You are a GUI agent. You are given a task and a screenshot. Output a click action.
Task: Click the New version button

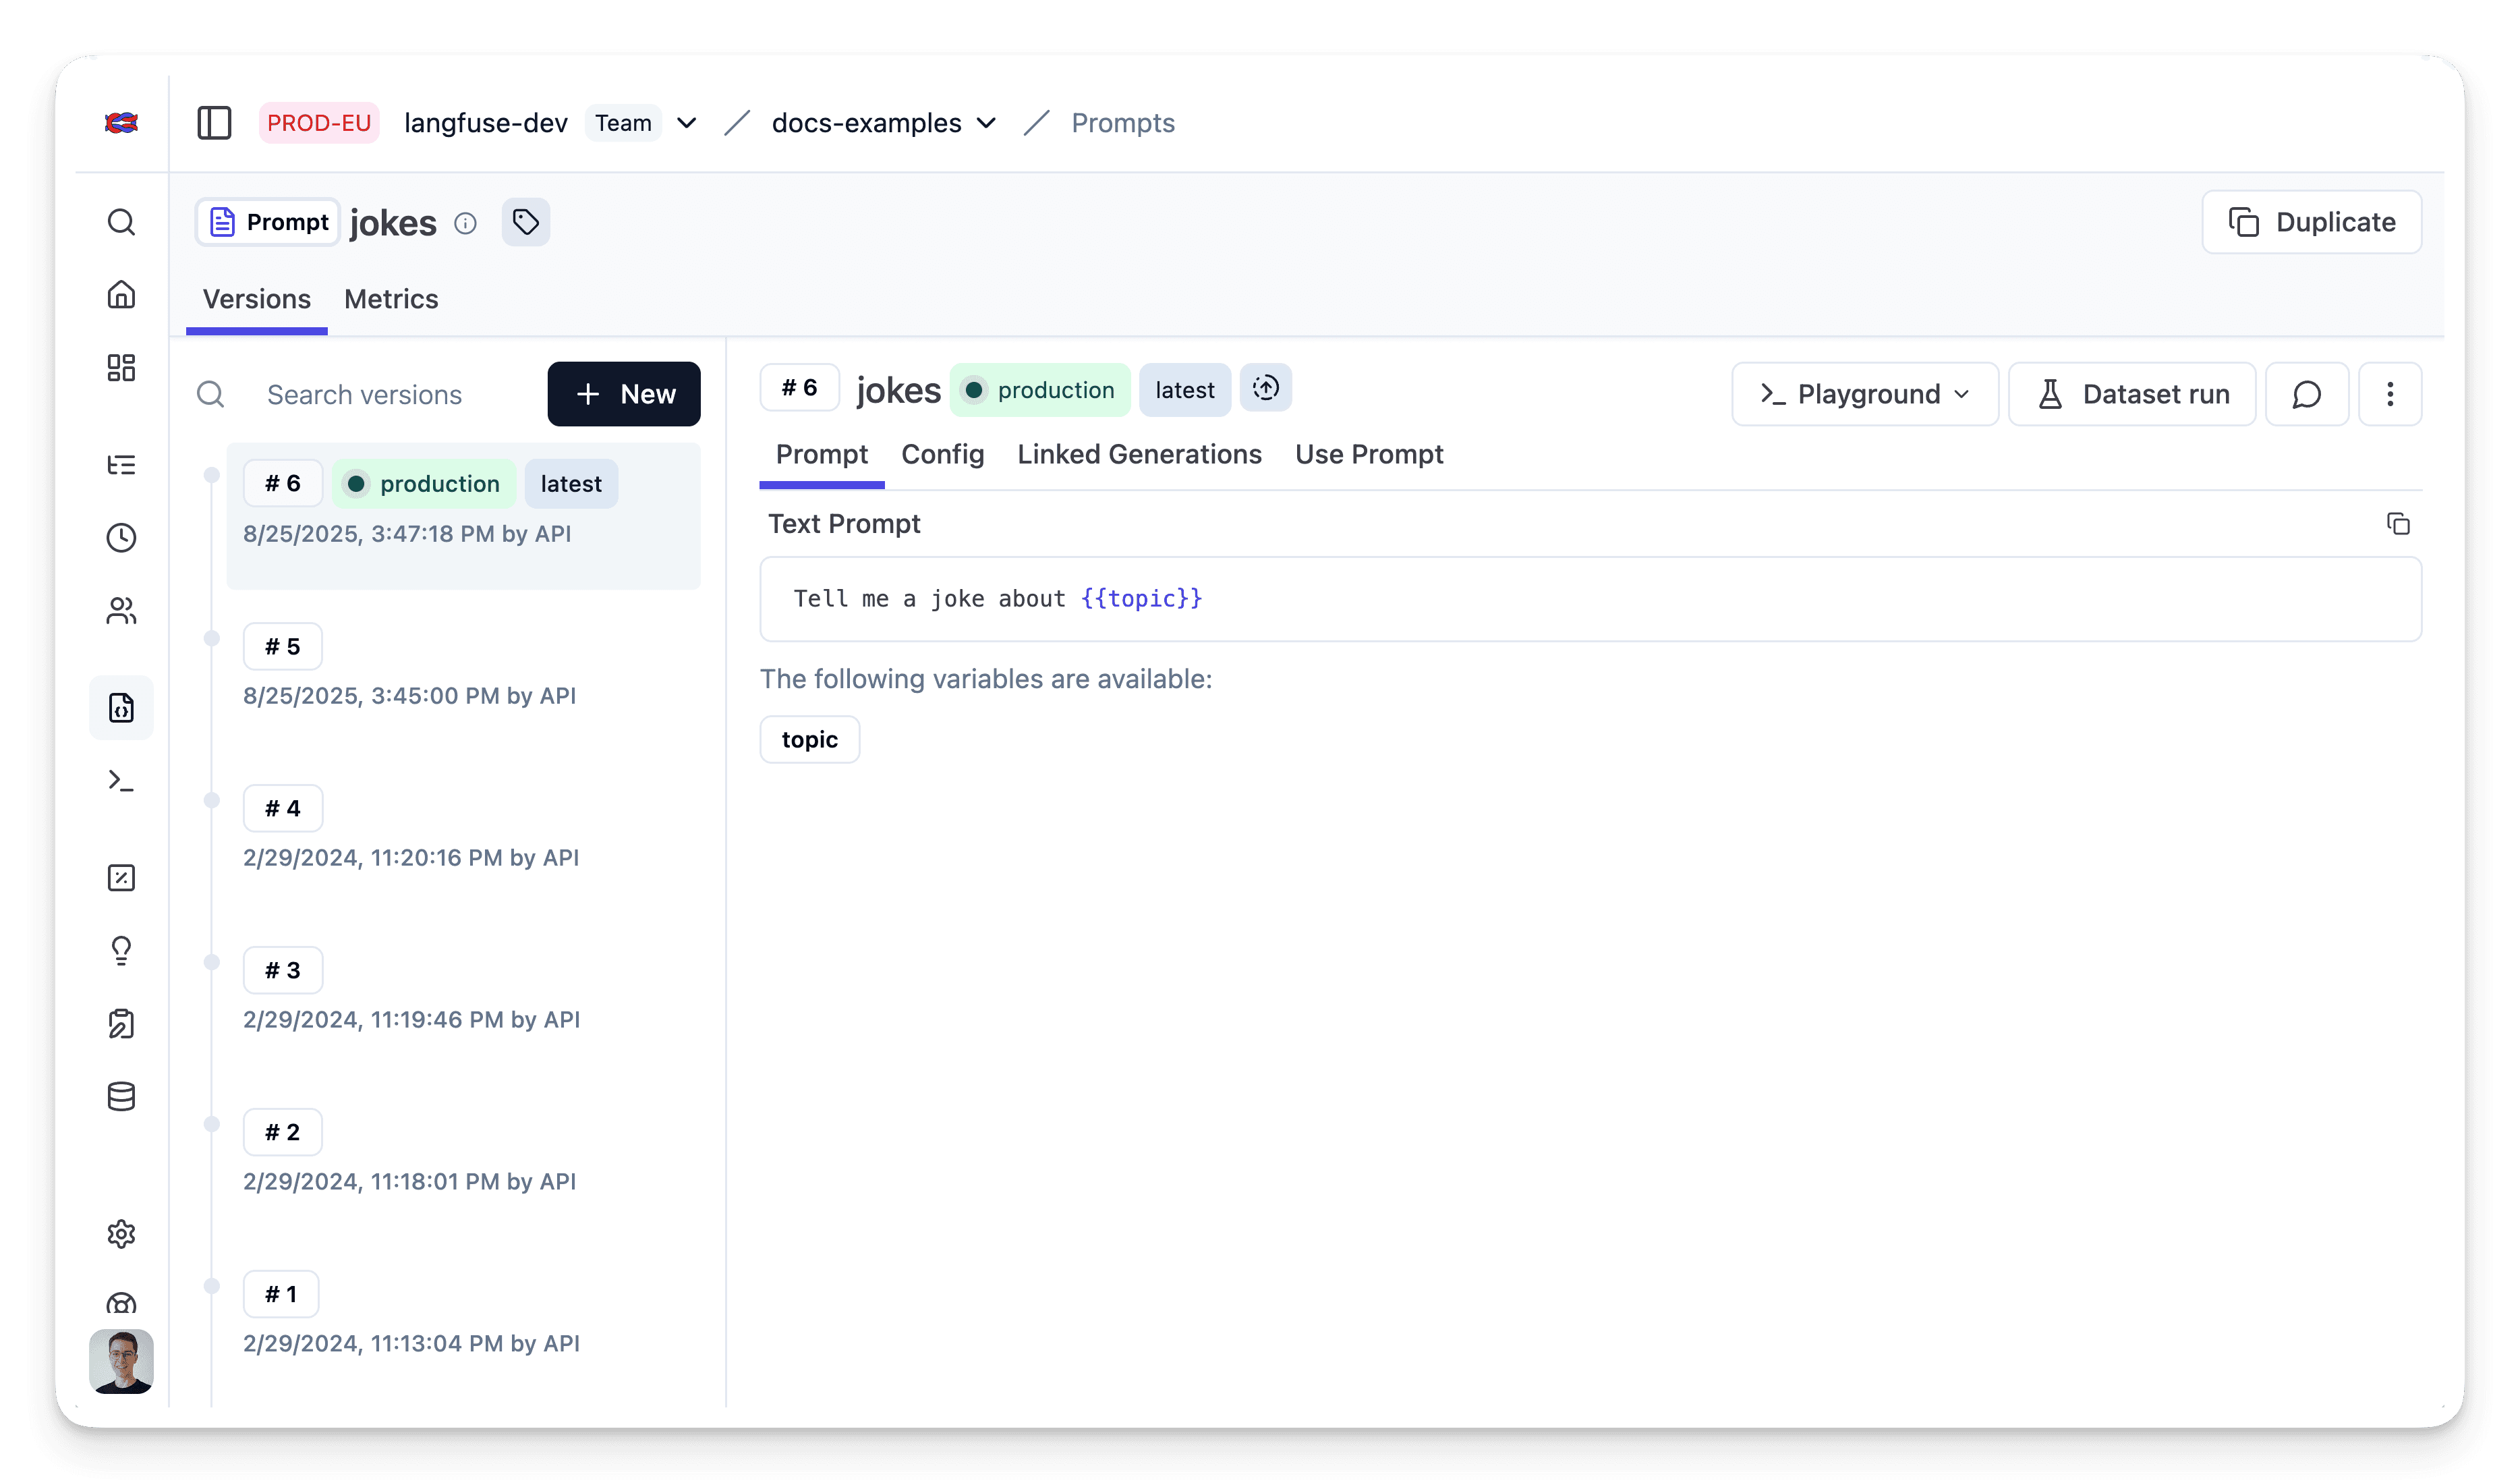[624, 394]
